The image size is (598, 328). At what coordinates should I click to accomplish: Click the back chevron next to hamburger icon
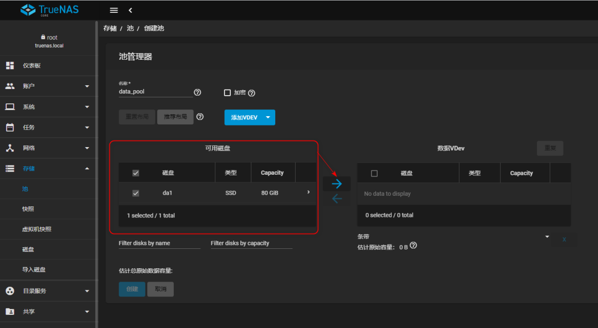pyautogui.click(x=130, y=10)
